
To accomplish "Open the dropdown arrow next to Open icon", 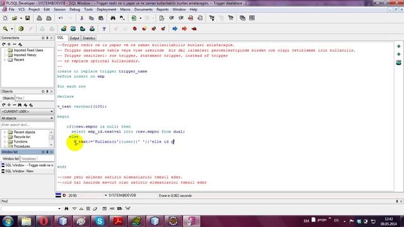I will [x=21, y=18].
